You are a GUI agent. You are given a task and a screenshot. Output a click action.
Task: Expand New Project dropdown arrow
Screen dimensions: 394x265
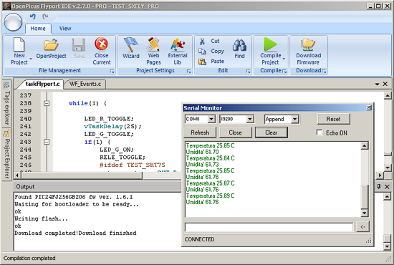point(31,59)
